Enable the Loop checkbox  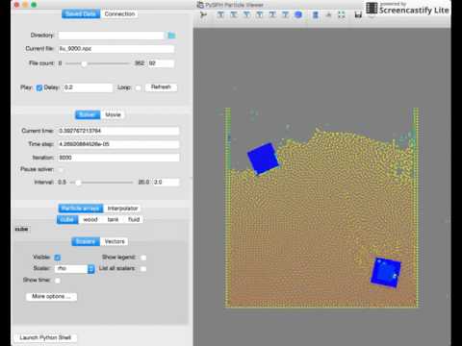pyautogui.click(x=139, y=87)
